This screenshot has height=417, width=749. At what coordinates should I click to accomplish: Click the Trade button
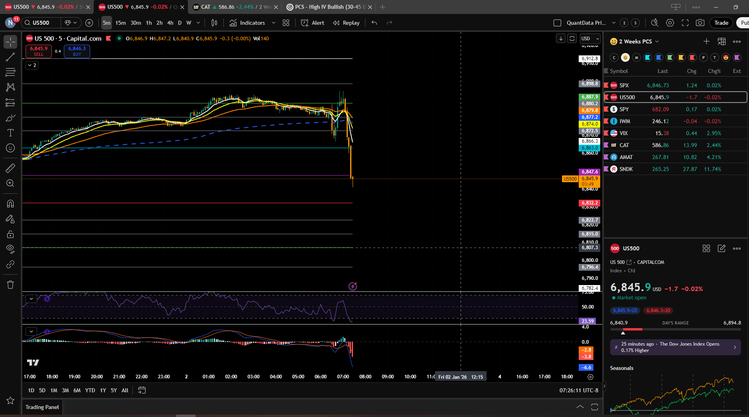(721, 23)
